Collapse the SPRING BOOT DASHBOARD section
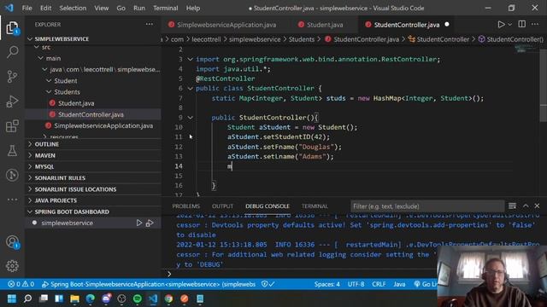Screen dimensions: 547x307 [93, 211]
